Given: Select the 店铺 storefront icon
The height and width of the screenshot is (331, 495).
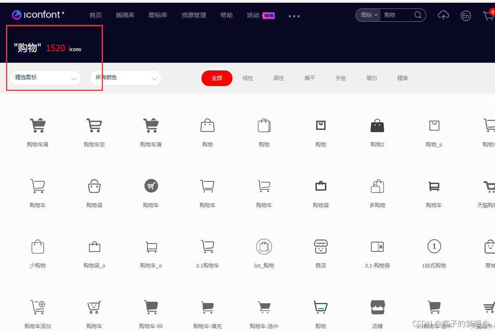Looking at the screenshot, I should (x=378, y=307).
